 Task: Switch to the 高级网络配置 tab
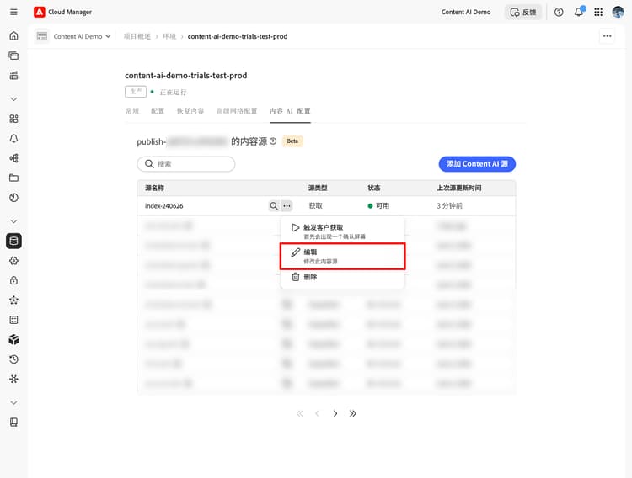click(x=237, y=111)
